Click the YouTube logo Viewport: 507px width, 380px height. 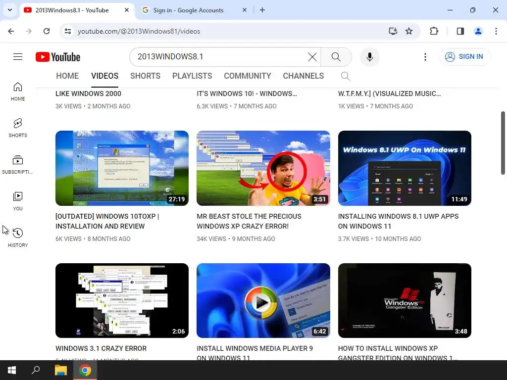coord(58,57)
